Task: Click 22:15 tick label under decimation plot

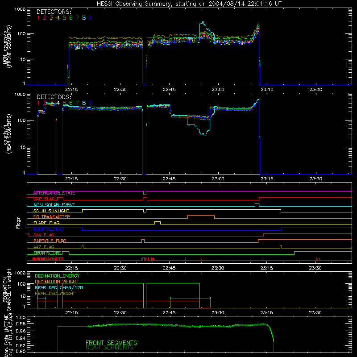Action: click(71, 313)
